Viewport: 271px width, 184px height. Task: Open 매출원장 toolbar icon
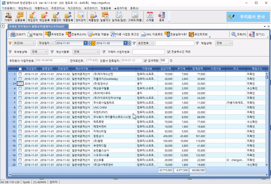click(93, 17)
